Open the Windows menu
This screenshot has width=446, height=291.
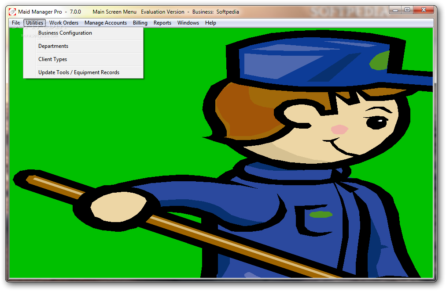tap(188, 23)
